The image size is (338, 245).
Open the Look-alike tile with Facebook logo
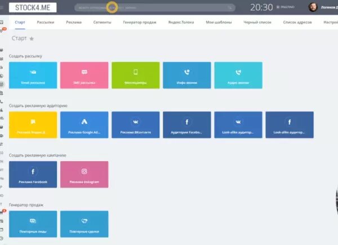[x=290, y=125]
